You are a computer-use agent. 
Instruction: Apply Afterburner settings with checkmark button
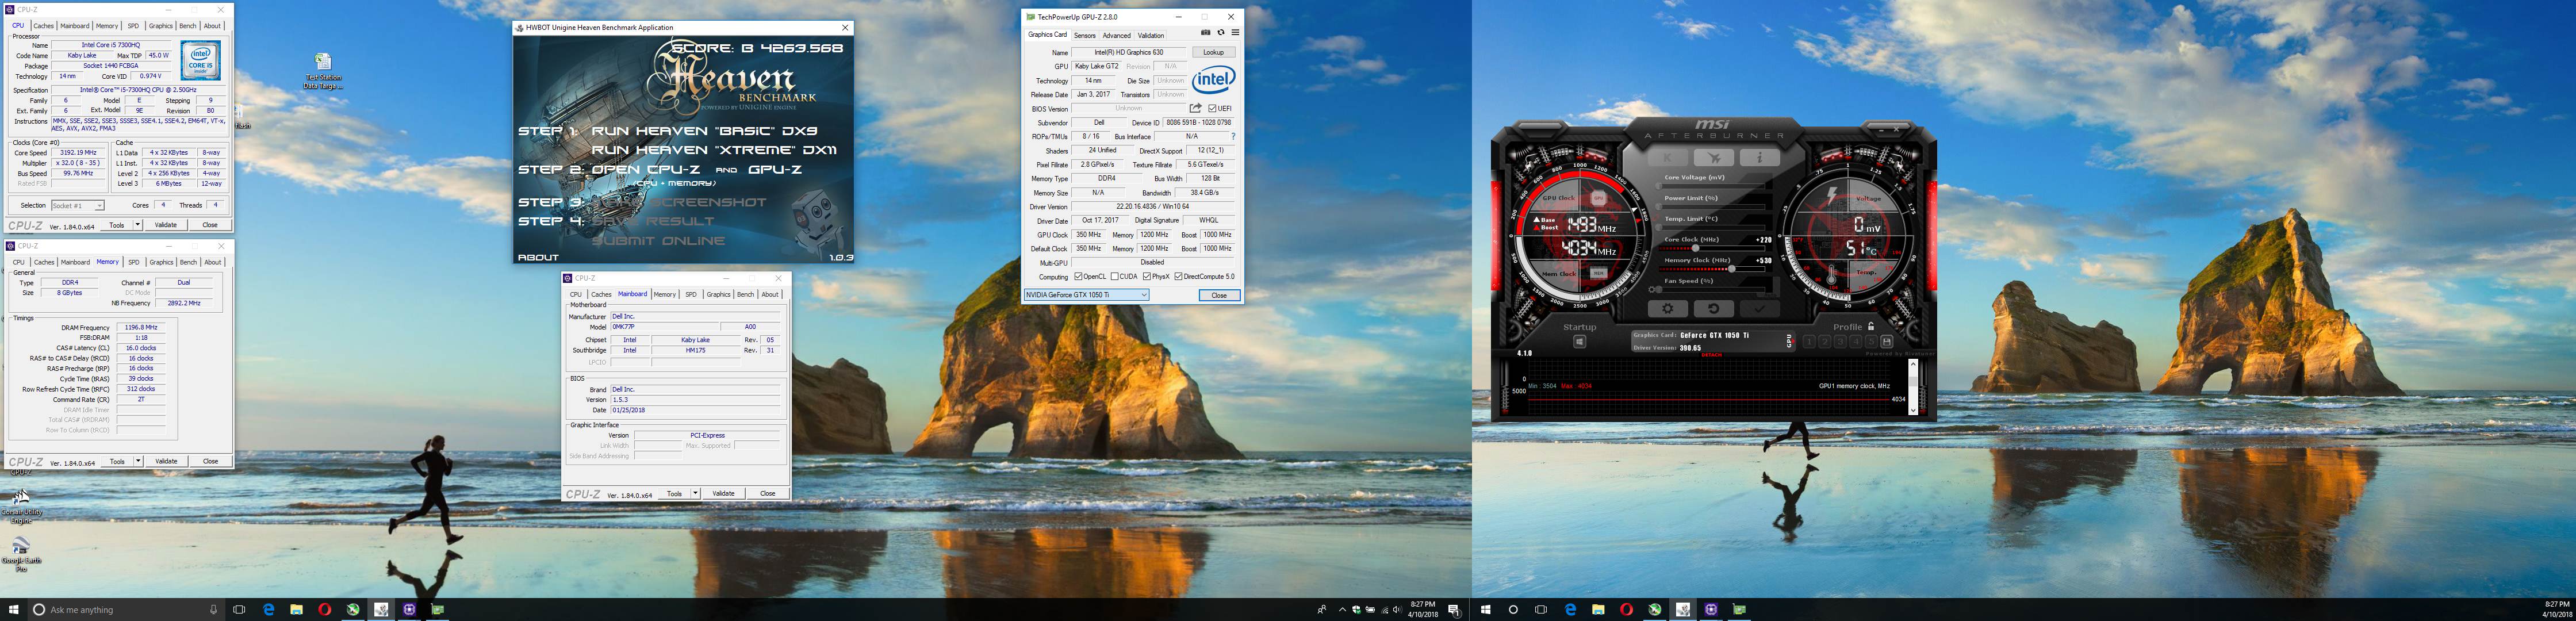point(1759,309)
